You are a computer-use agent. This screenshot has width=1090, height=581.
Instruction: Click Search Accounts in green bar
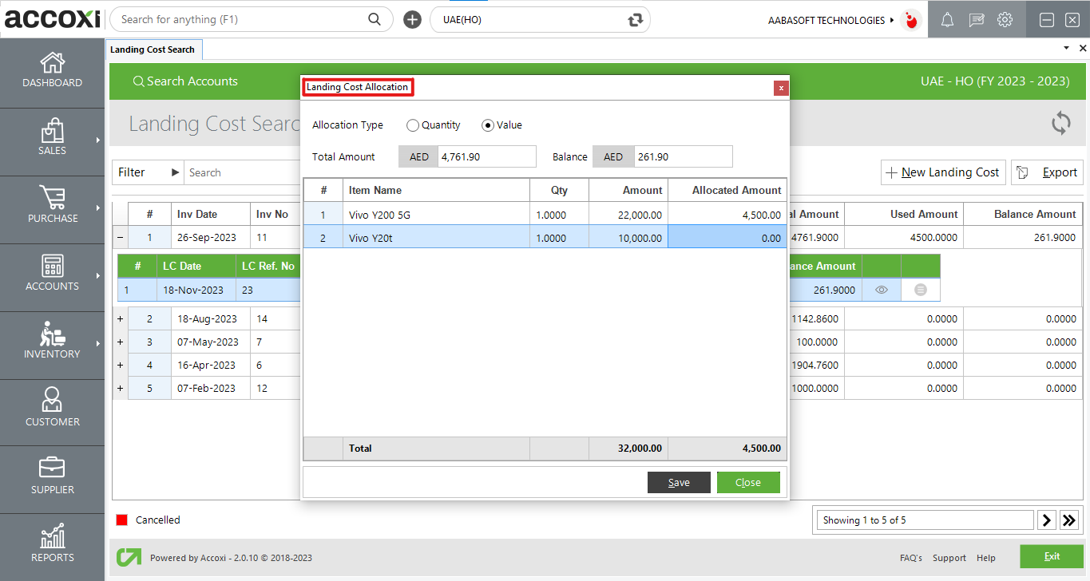(185, 81)
